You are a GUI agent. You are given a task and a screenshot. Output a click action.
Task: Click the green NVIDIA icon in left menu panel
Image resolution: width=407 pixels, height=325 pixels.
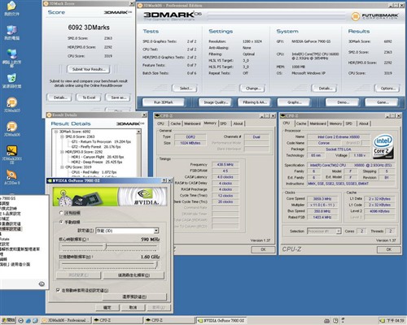pyautogui.click(x=42, y=284)
